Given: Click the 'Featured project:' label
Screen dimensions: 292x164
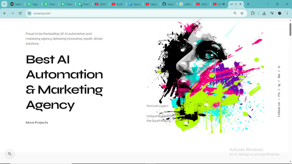Looking at the screenshot, I should pos(158,106).
